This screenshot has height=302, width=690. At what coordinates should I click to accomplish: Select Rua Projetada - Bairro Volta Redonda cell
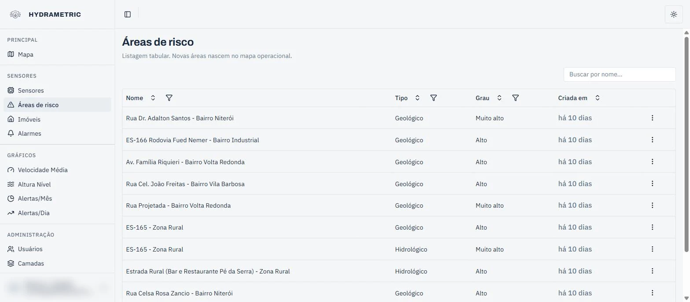[178, 205]
